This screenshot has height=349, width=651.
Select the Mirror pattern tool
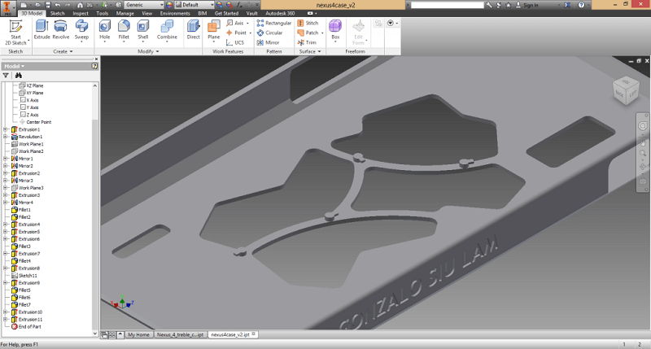[269, 42]
